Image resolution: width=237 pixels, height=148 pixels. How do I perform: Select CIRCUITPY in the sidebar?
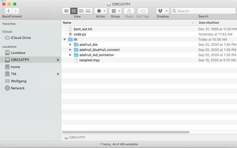[x=30, y=60]
